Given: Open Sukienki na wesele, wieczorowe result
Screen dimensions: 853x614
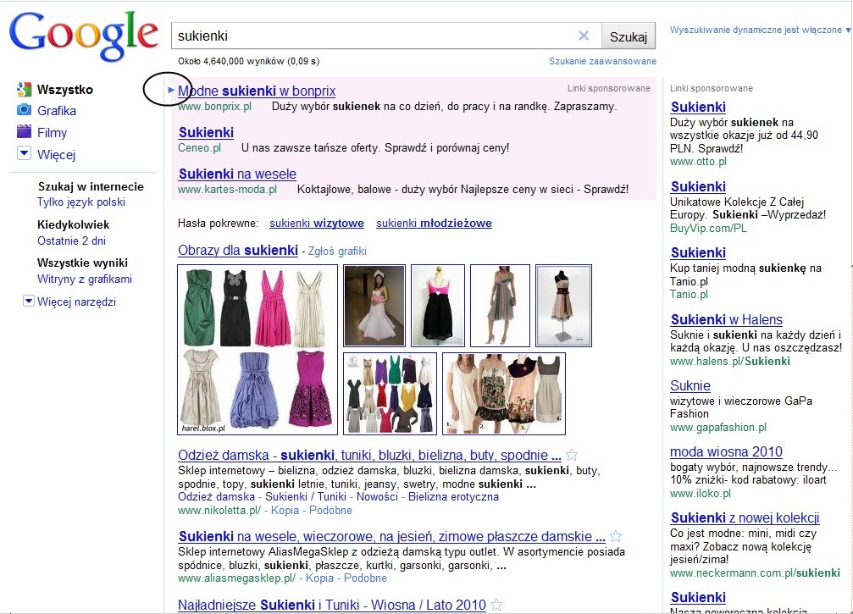Looking at the screenshot, I should pos(391,537).
